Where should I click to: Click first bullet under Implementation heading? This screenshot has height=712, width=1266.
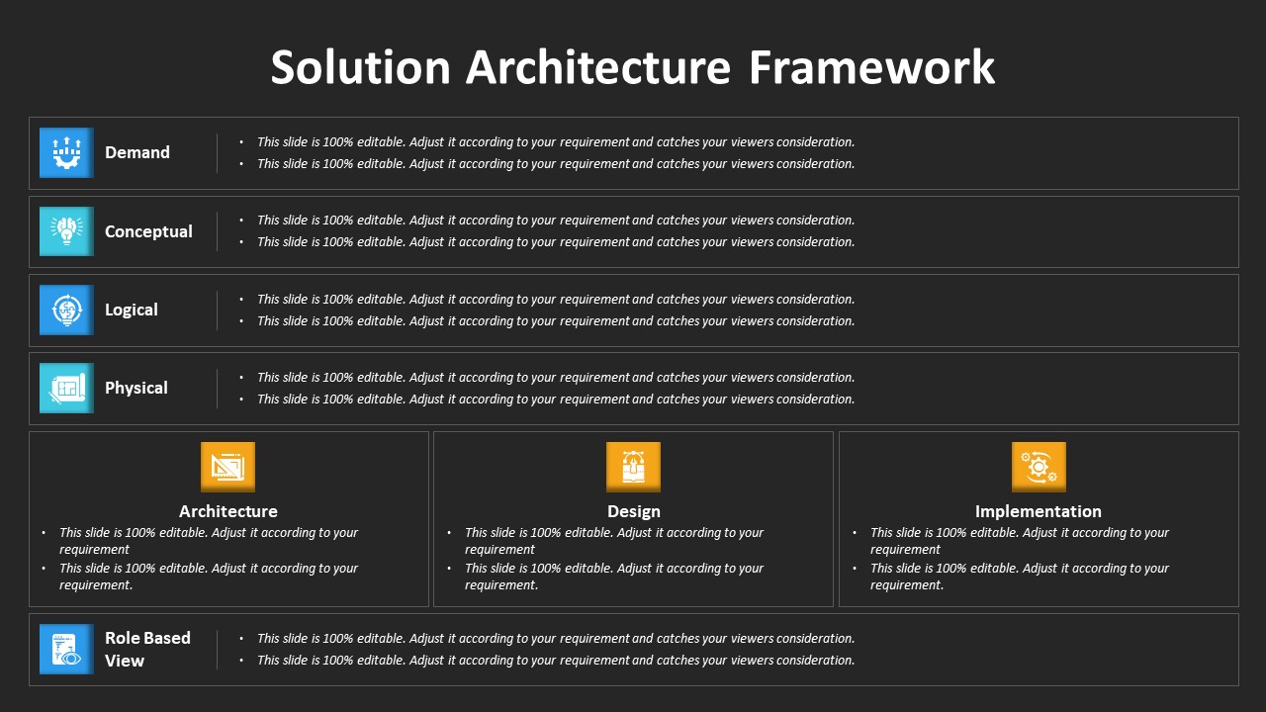coord(1020,541)
